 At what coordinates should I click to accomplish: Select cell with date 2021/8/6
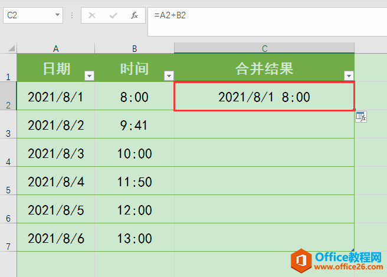(56, 238)
